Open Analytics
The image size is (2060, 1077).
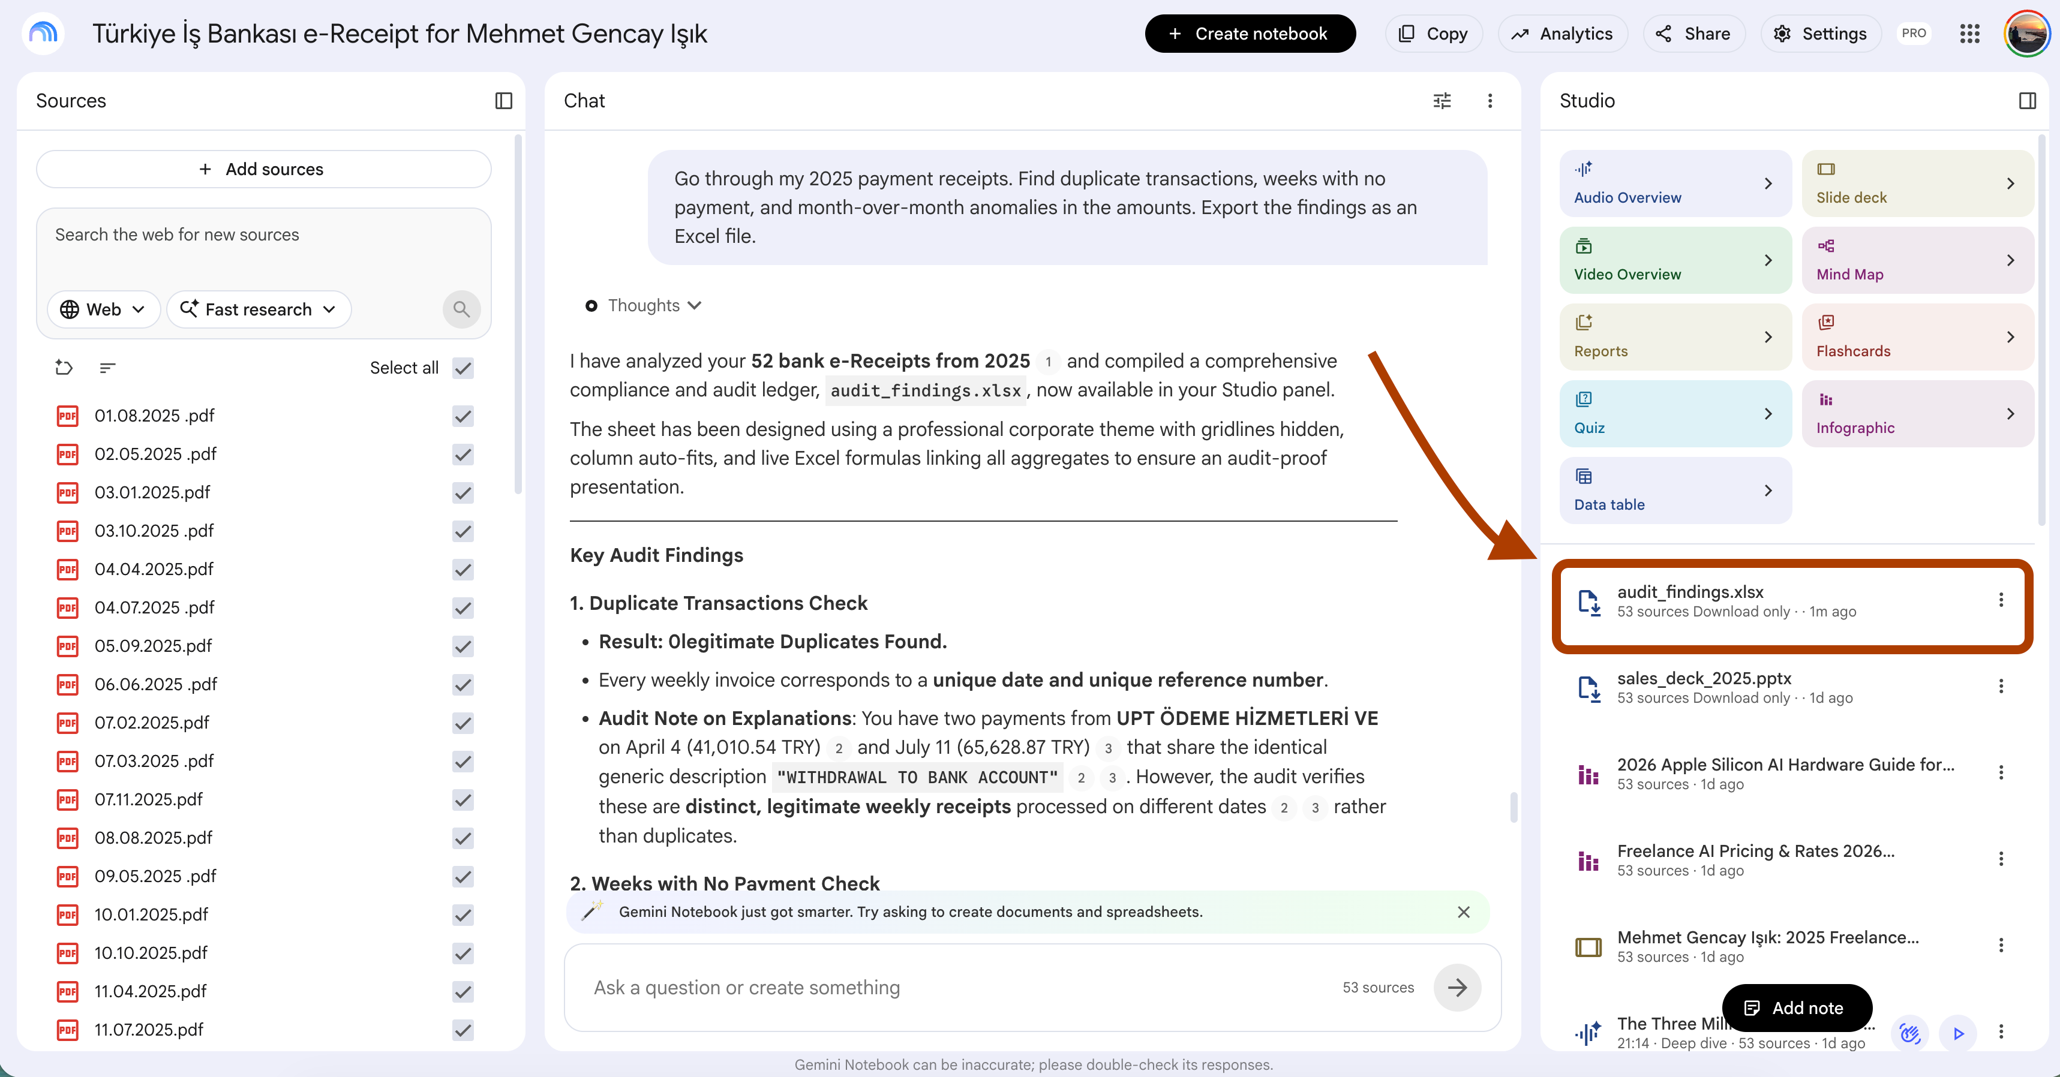[x=1561, y=34]
